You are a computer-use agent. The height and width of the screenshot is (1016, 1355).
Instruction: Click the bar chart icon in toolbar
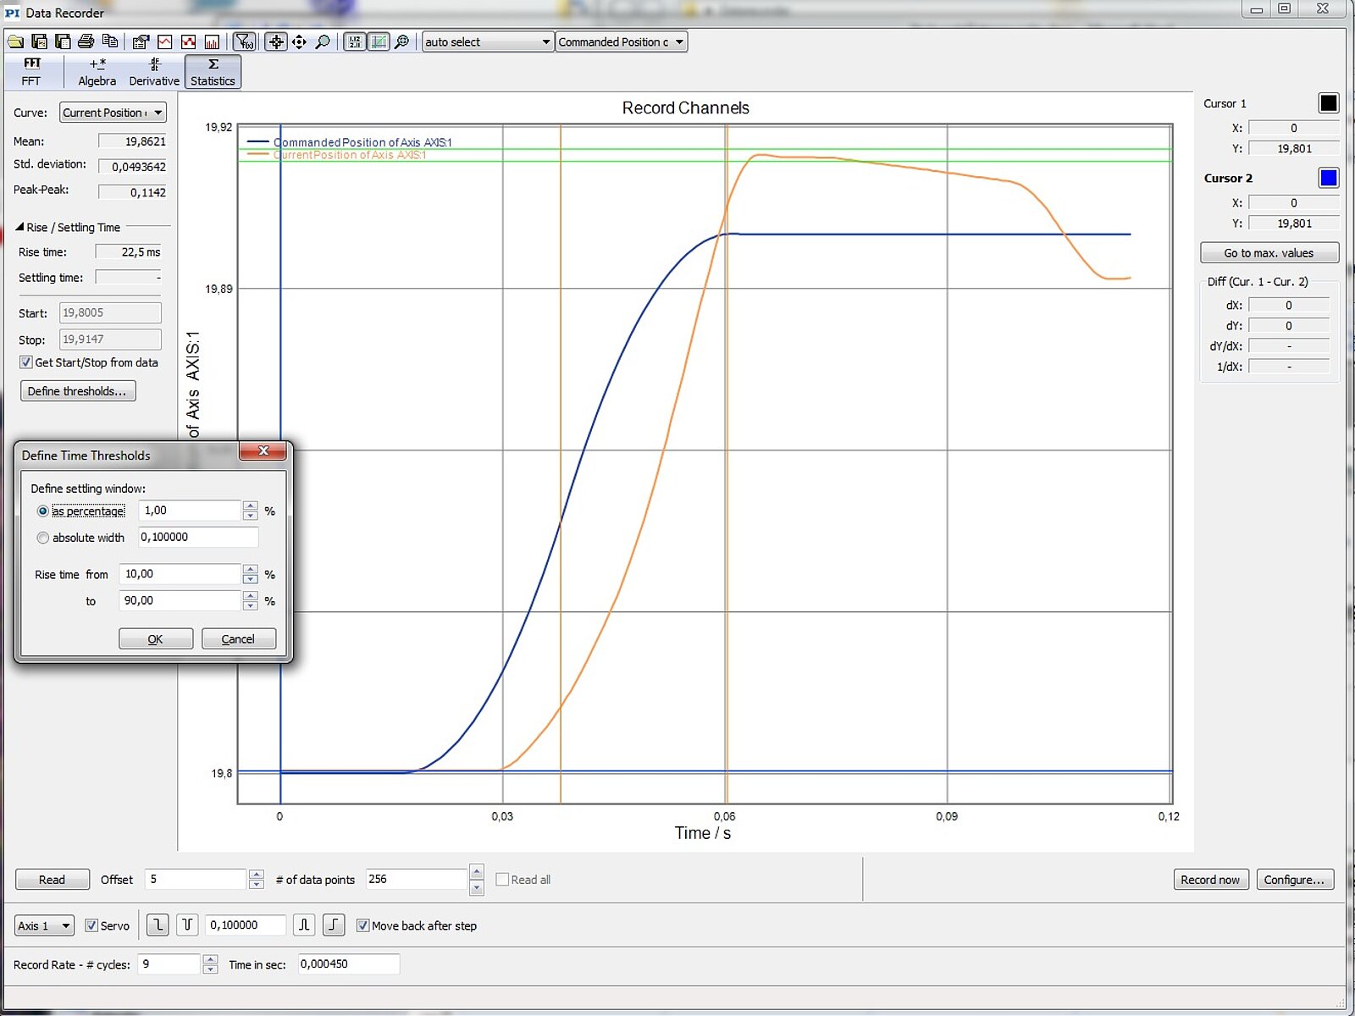pyautogui.click(x=212, y=41)
